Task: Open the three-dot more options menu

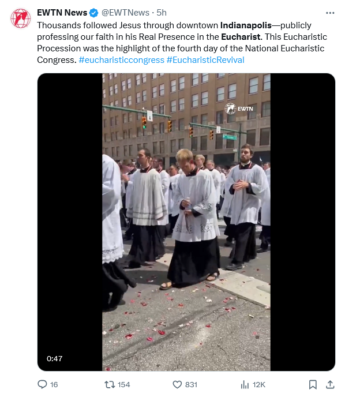Action: (330, 13)
